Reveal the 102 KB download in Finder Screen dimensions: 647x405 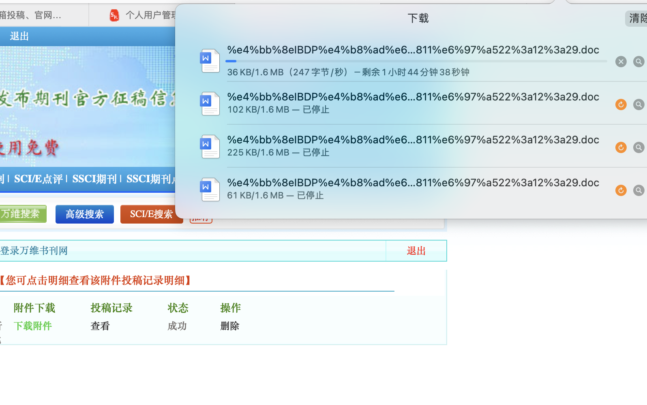pyautogui.click(x=638, y=104)
